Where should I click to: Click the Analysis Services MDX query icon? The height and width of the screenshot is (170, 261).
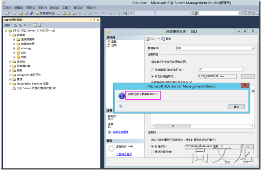[64, 13]
